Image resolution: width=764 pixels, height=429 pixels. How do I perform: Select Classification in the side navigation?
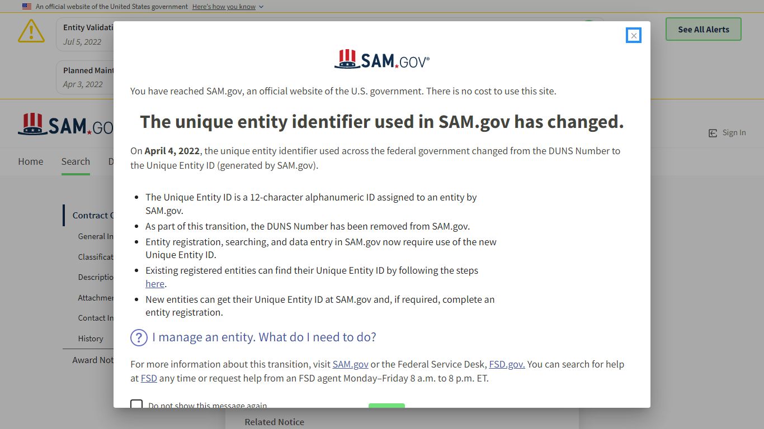pos(96,257)
